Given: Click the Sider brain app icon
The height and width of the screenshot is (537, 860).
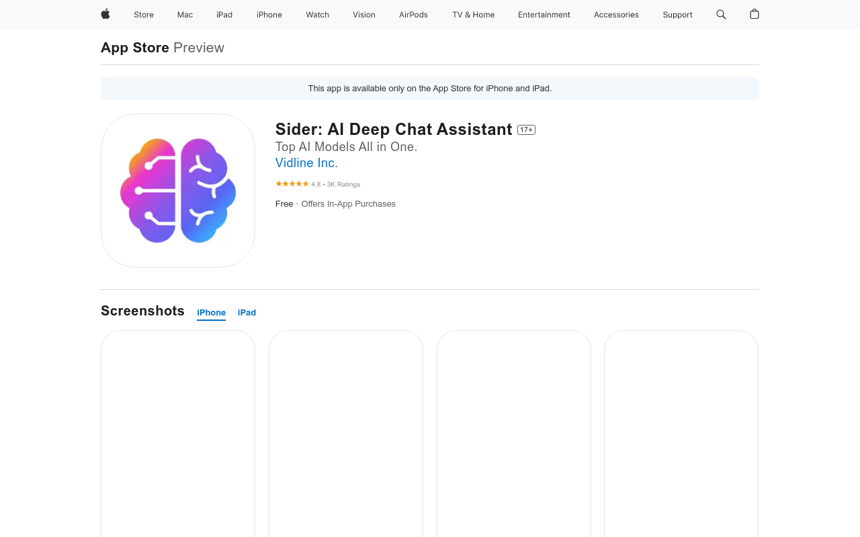Looking at the screenshot, I should (178, 191).
